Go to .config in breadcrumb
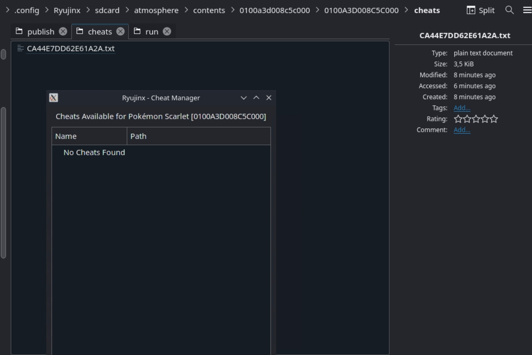This screenshot has width=532, height=355. (x=27, y=10)
